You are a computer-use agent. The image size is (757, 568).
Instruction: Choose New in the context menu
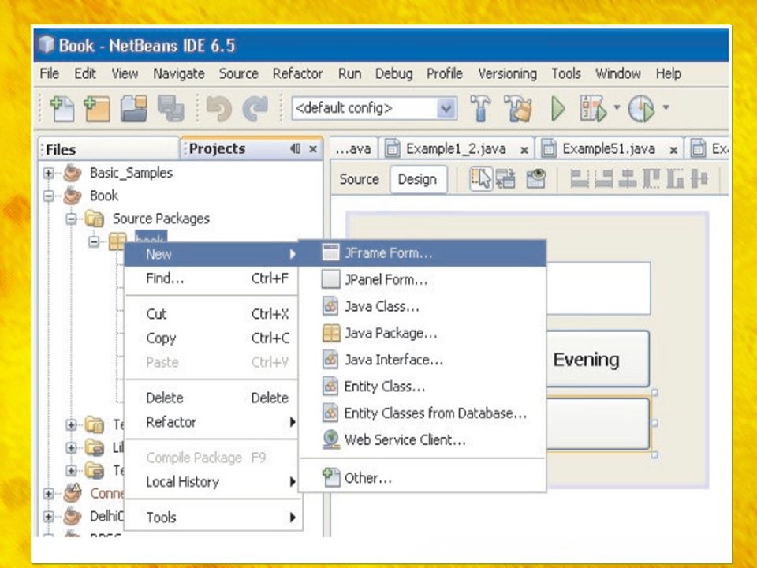211,254
